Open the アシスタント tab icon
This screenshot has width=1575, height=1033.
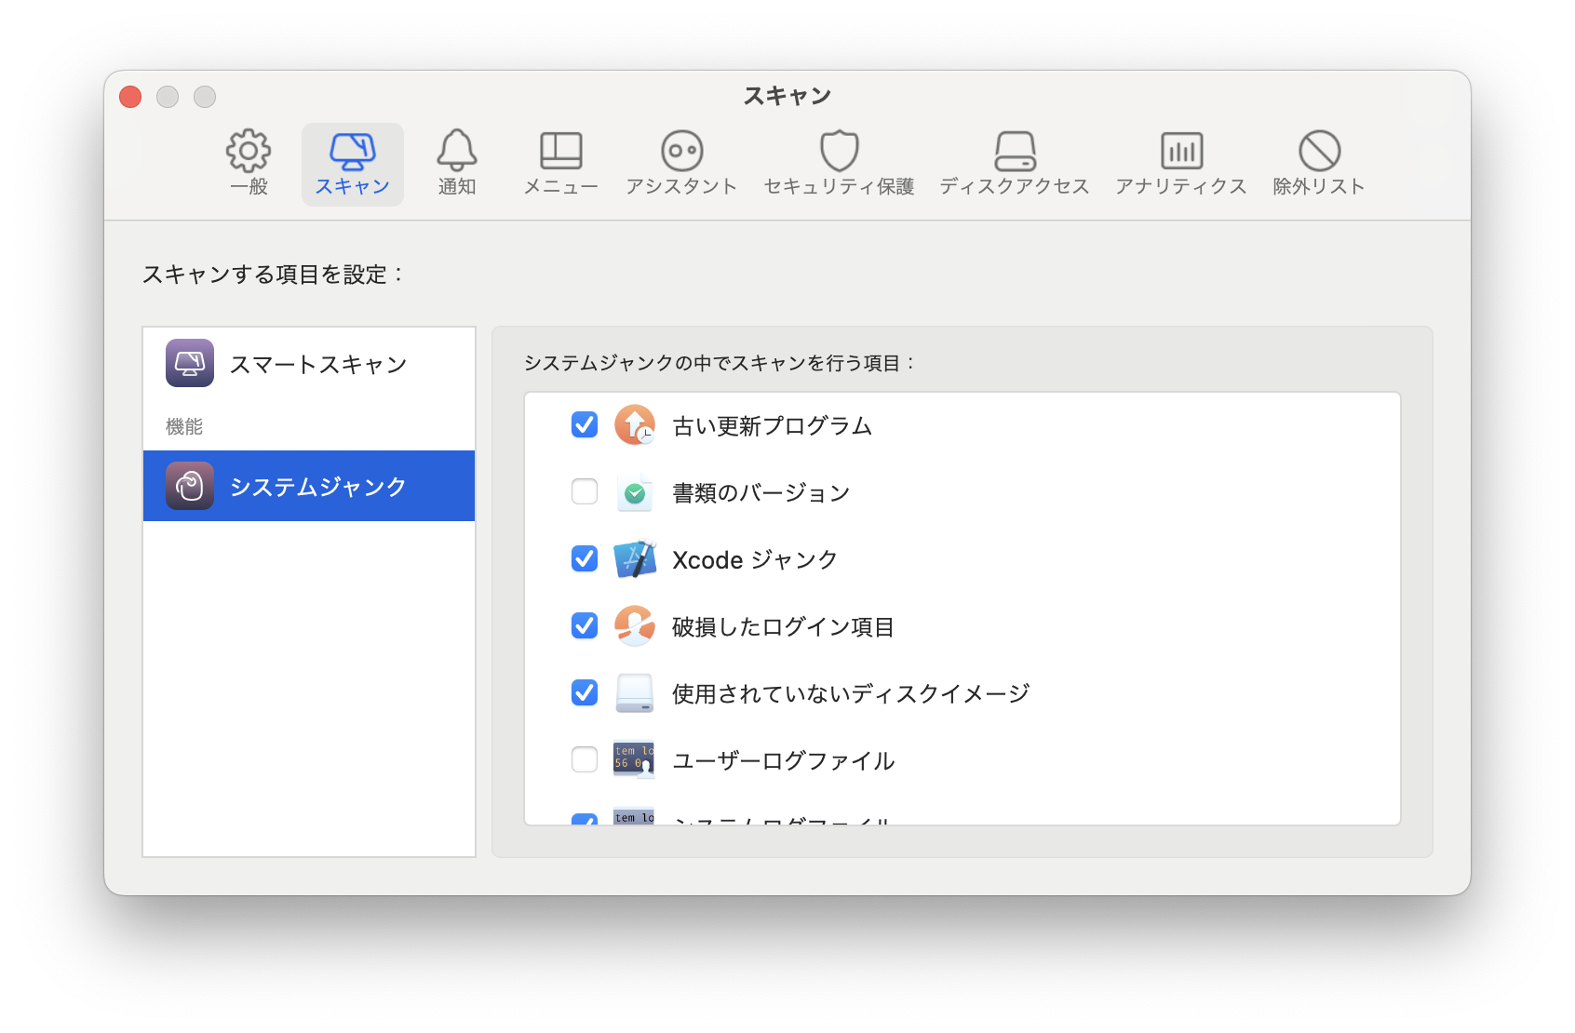click(x=682, y=151)
